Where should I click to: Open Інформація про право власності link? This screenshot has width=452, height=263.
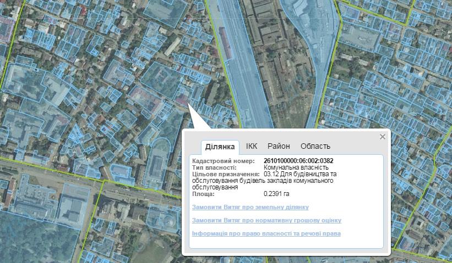266,233
